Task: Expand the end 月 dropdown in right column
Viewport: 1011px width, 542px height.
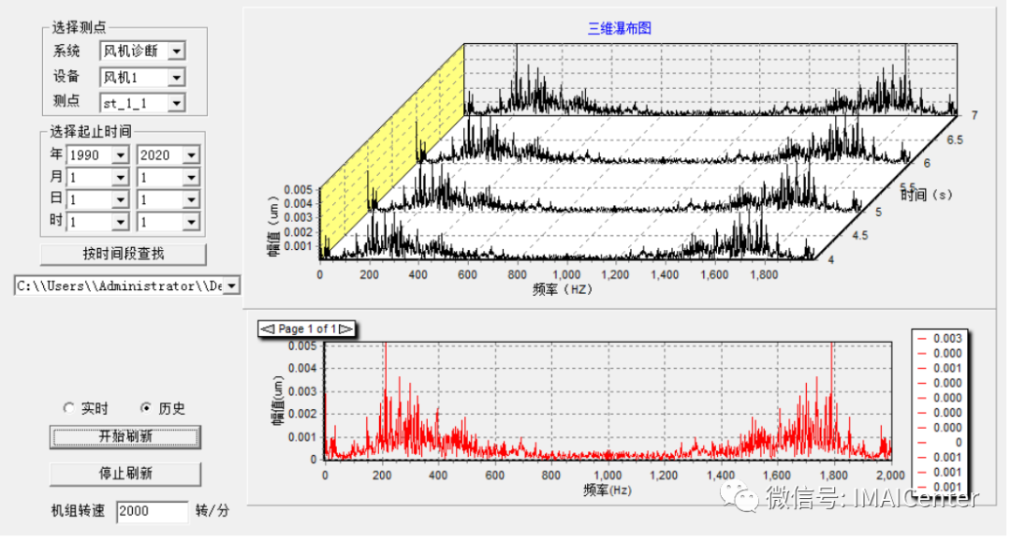Action: [x=191, y=177]
